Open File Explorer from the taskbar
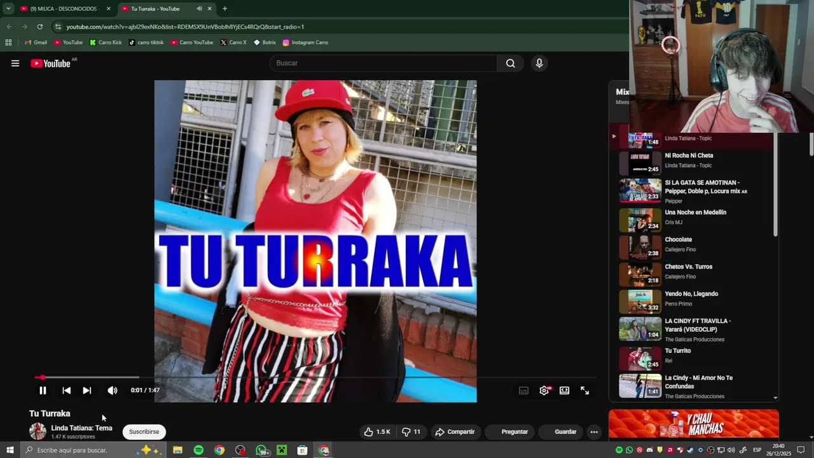Viewport: 814px width, 458px height. coord(178,450)
